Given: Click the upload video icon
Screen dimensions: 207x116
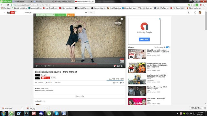Looking at the screenshot, I should (x=189, y=13).
